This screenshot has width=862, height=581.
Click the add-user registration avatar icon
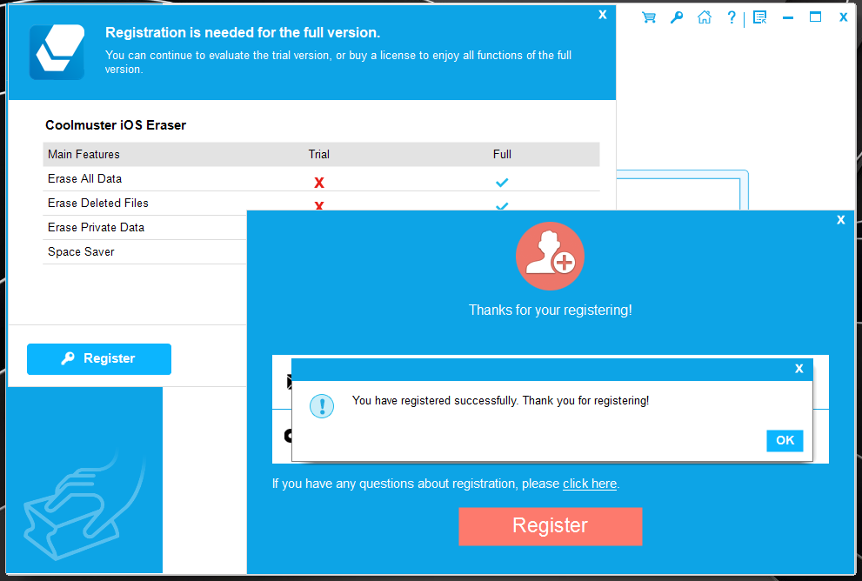550,257
